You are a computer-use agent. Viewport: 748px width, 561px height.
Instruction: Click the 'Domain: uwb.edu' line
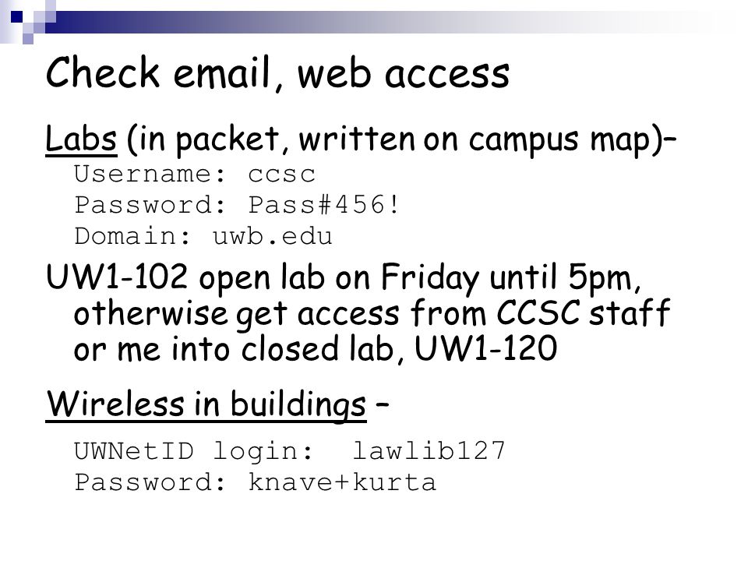203,236
